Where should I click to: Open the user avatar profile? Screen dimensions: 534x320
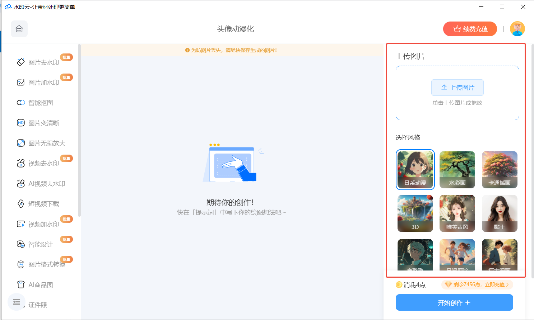point(517,29)
